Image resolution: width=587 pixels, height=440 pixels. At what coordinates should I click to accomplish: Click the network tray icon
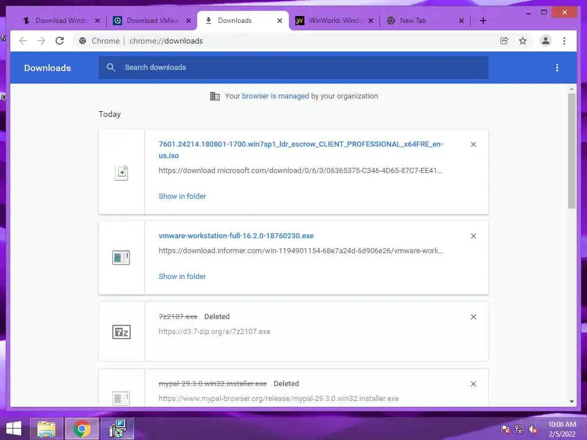click(519, 429)
